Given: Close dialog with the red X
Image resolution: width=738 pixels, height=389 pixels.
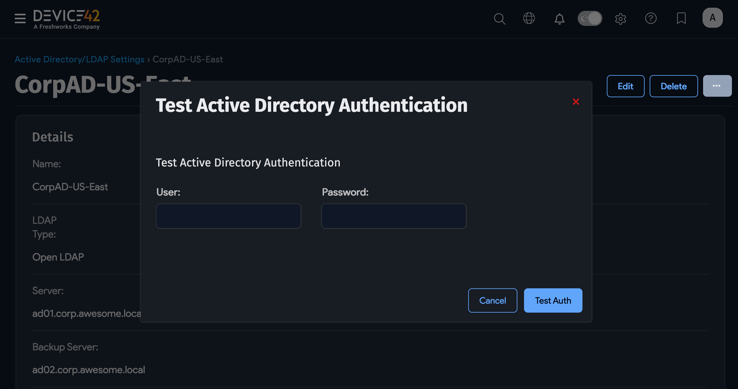Looking at the screenshot, I should click(576, 102).
